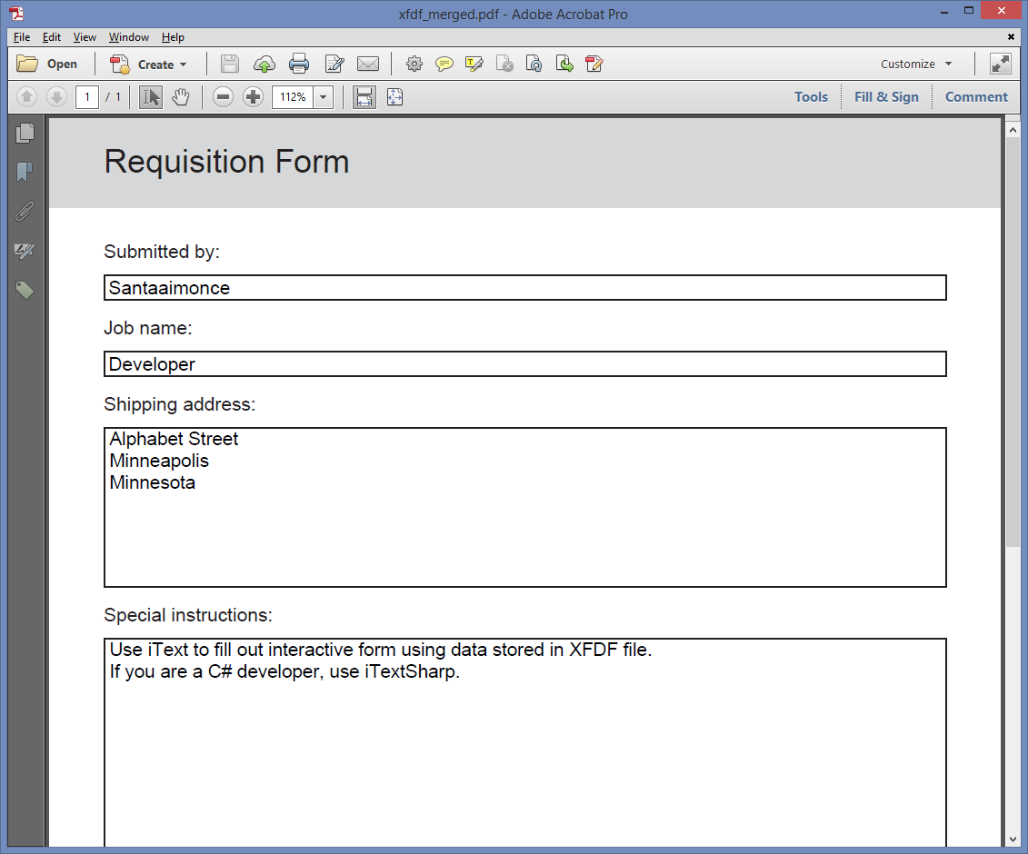The width and height of the screenshot is (1028, 854).
Task: Click the delete page icon
Action: (x=504, y=65)
